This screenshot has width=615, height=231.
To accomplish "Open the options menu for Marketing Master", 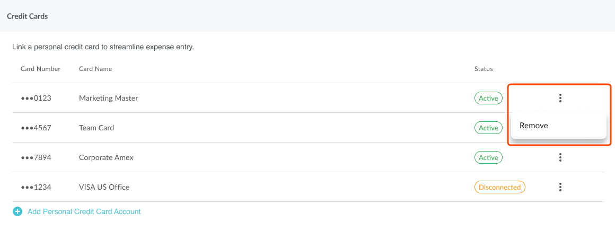I will coord(560,98).
